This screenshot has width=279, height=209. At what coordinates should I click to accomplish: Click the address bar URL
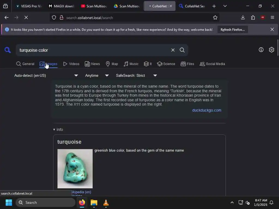[x=89, y=18]
